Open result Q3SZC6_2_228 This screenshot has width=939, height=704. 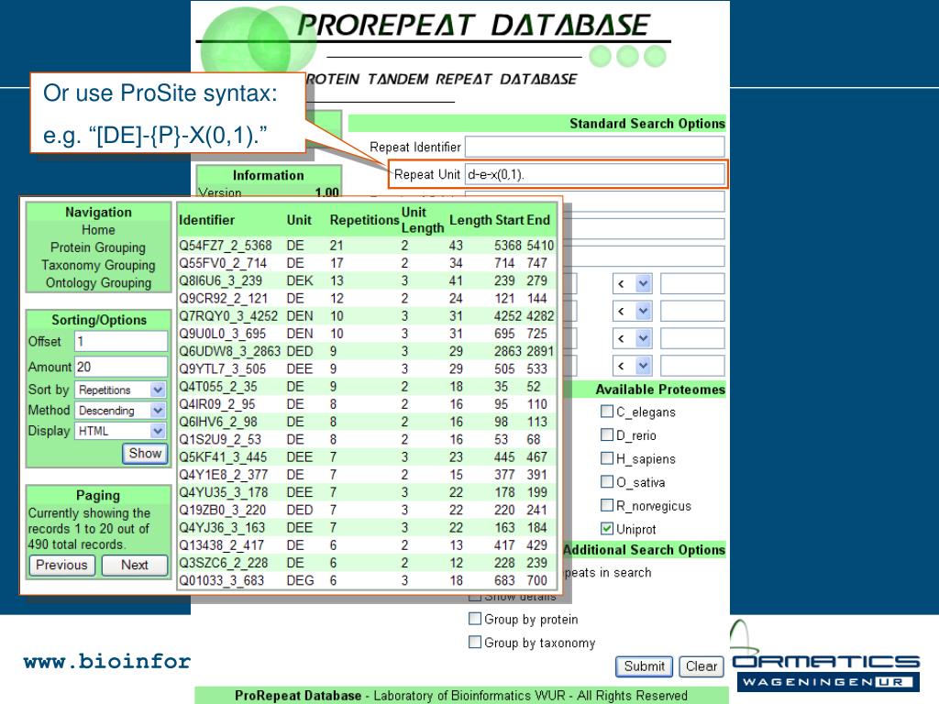223,564
